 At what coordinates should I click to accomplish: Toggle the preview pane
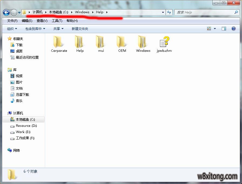(x=224, y=28)
